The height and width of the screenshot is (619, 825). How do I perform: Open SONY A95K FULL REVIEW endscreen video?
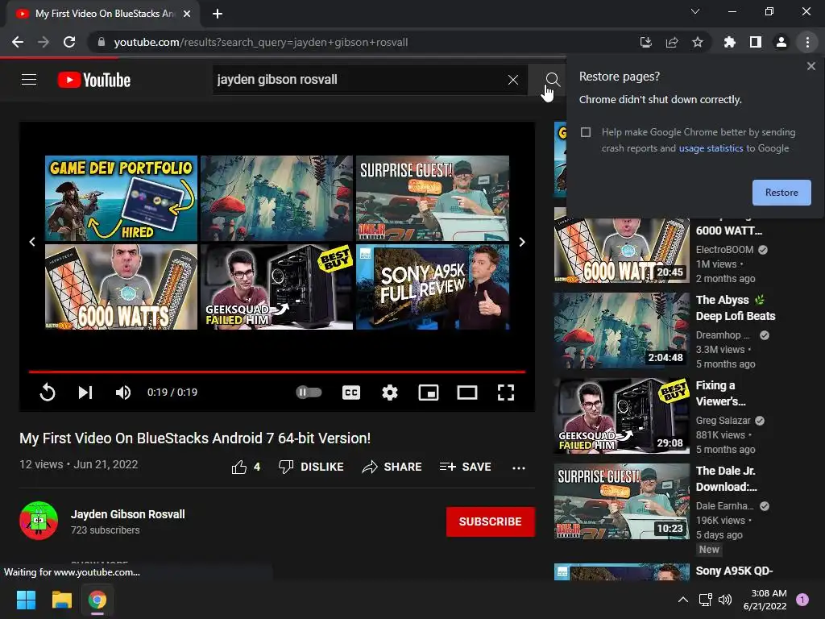[433, 287]
